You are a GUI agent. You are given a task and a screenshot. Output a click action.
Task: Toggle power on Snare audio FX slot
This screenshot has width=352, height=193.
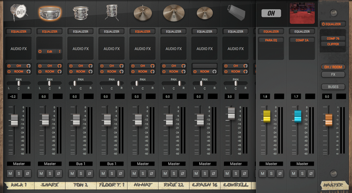pos(40,52)
